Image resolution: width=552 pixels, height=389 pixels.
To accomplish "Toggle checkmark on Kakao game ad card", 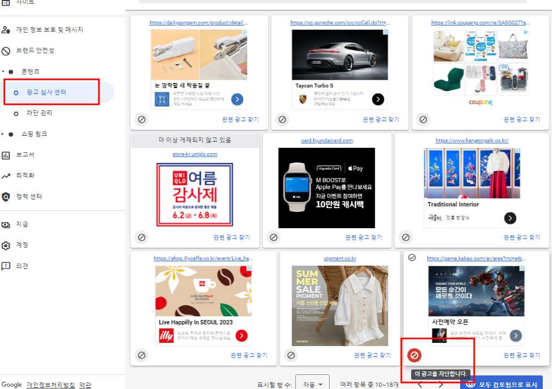I will coord(412,258).
